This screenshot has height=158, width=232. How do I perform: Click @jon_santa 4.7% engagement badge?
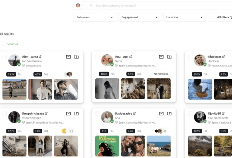[38, 74]
